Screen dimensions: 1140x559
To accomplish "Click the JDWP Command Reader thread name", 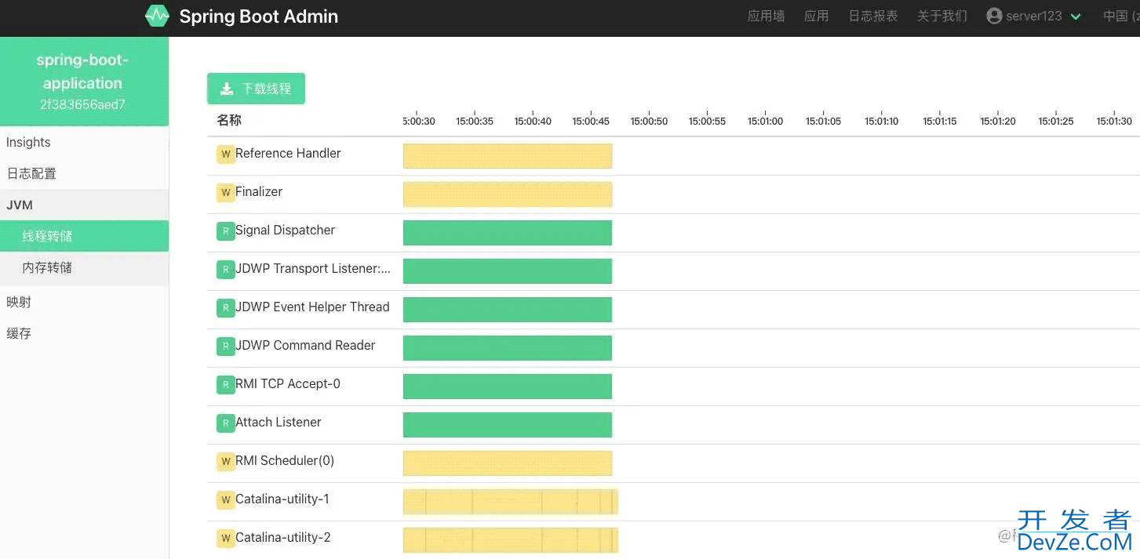I will 305,346.
